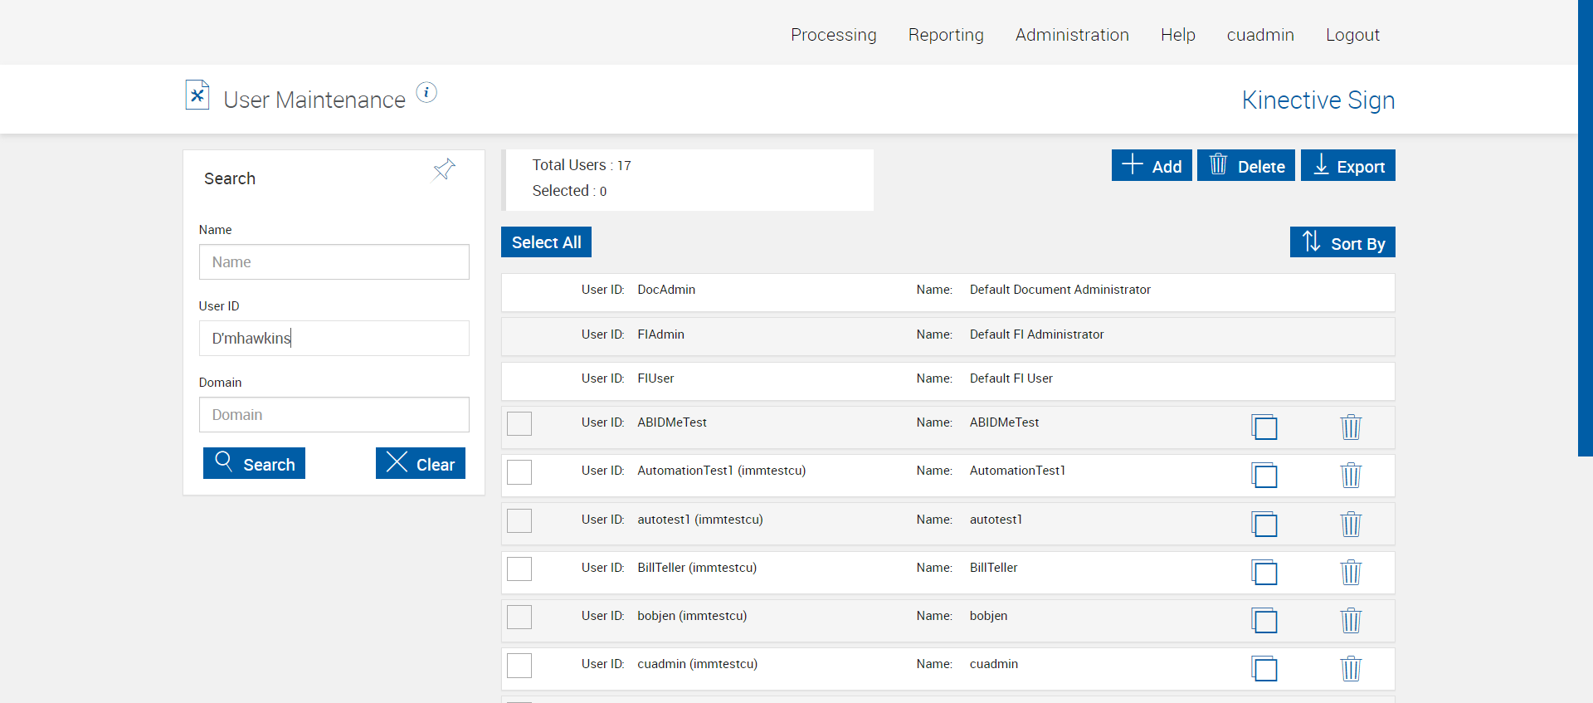Click copy icon for BillTeller user
This screenshot has width=1593, height=703.
1264,572
